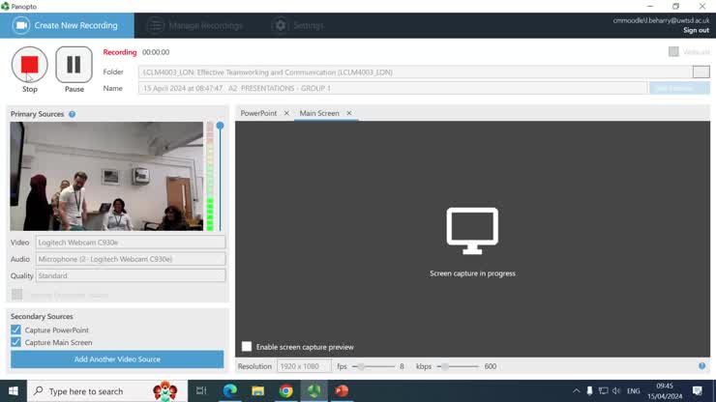The height and width of the screenshot is (402, 716).
Task: Open Google Chrome from the taskbar
Action: click(x=286, y=390)
